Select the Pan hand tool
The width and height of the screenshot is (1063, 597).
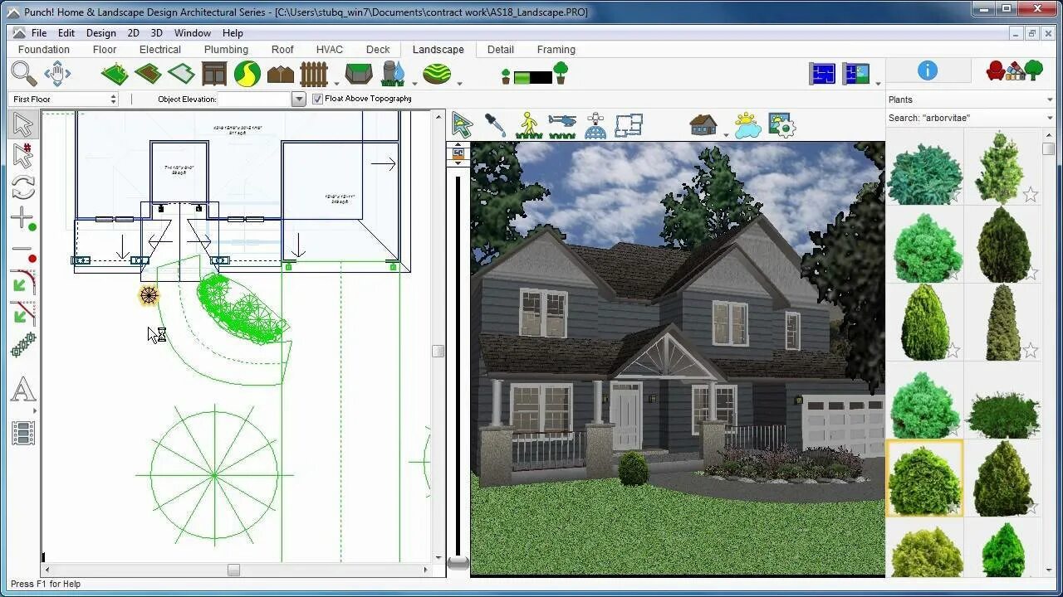pos(57,74)
